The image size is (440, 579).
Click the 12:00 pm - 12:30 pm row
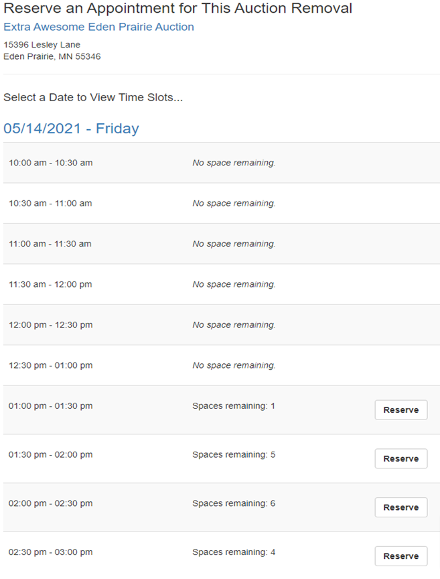click(50, 325)
